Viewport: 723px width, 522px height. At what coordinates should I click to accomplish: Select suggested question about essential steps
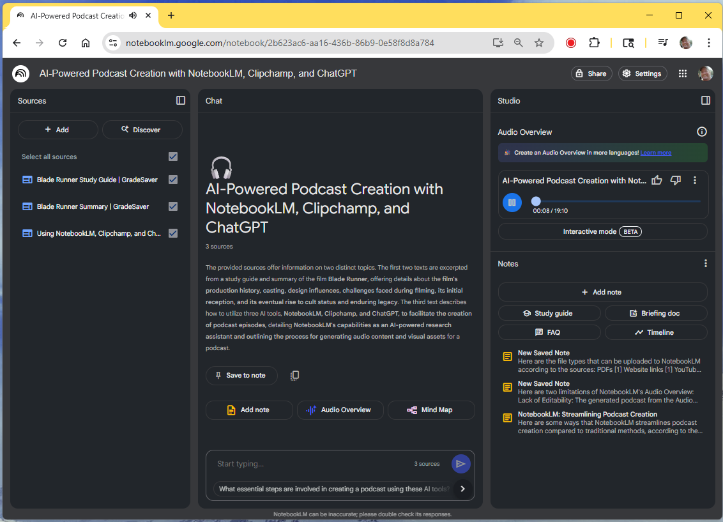[334, 489]
